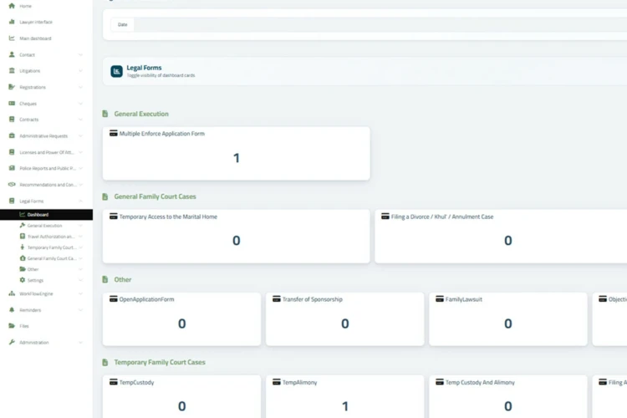Expand the Contact menu chevron
This screenshot has width=627, height=418.
[x=80, y=54]
